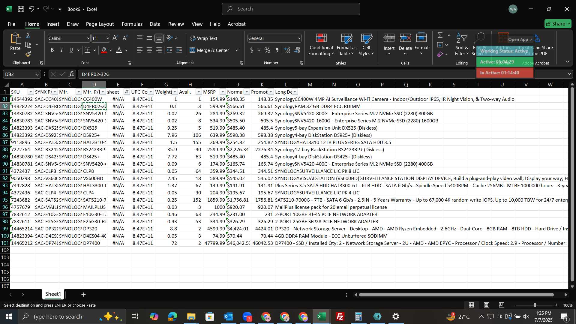Click Cell Styles button
This screenshot has height=324, width=576.
click(366, 45)
